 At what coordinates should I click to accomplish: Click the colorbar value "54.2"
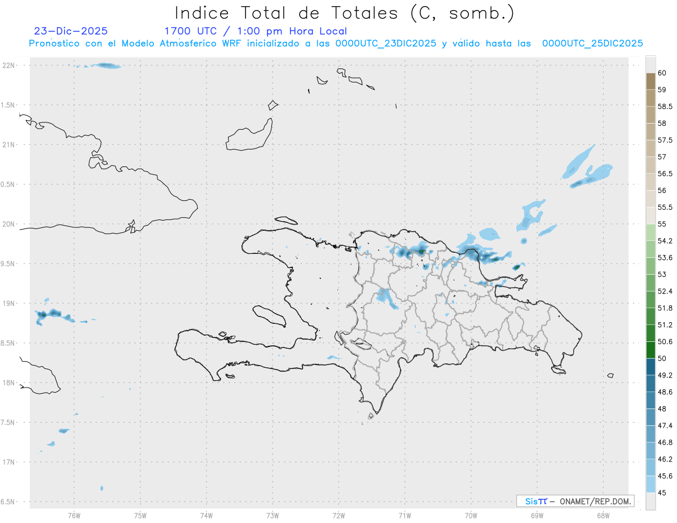coord(665,241)
